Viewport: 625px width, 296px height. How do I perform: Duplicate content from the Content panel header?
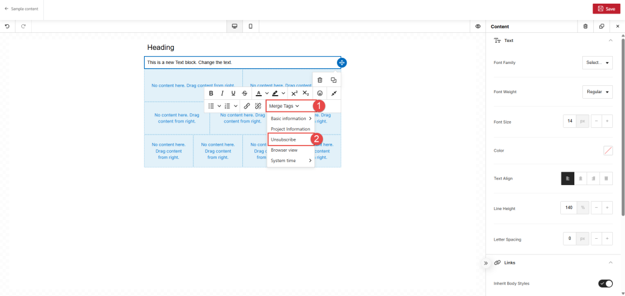coord(601,26)
